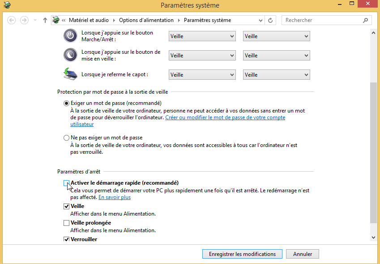Open the En savoir plus link

point(115,197)
